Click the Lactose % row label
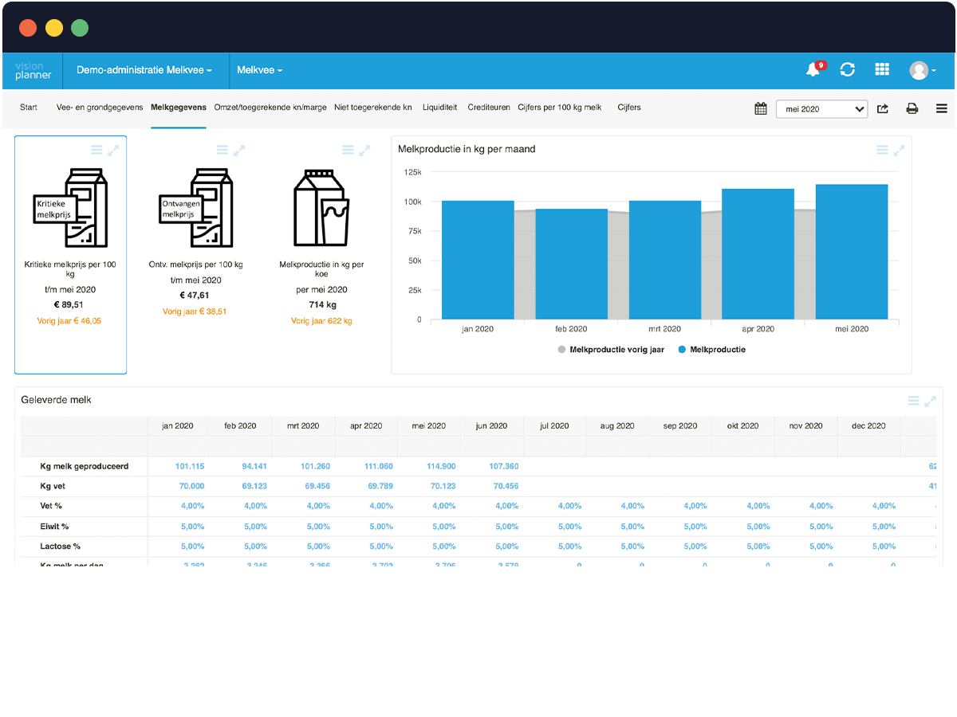Screen dimensions: 957x717 59,547
